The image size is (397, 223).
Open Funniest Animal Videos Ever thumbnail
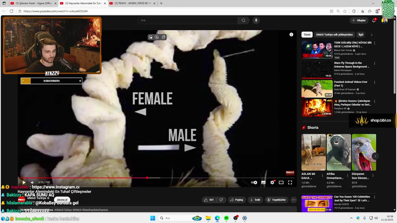tap(317, 89)
